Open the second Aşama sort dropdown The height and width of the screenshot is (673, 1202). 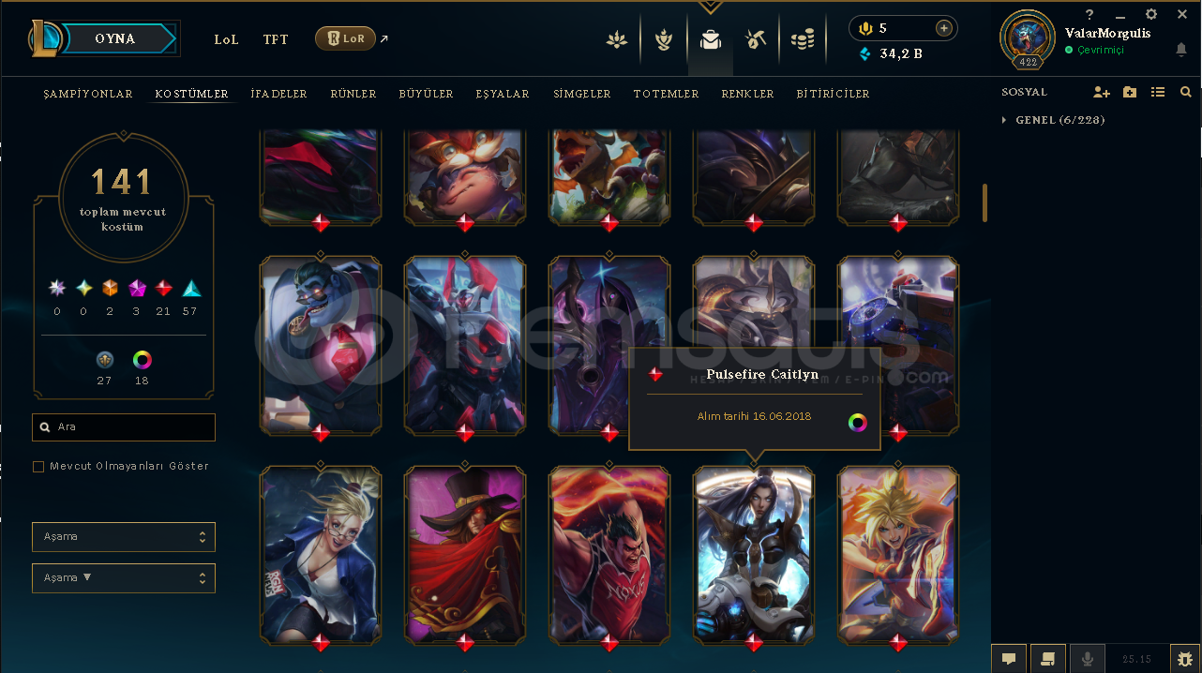tap(124, 578)
